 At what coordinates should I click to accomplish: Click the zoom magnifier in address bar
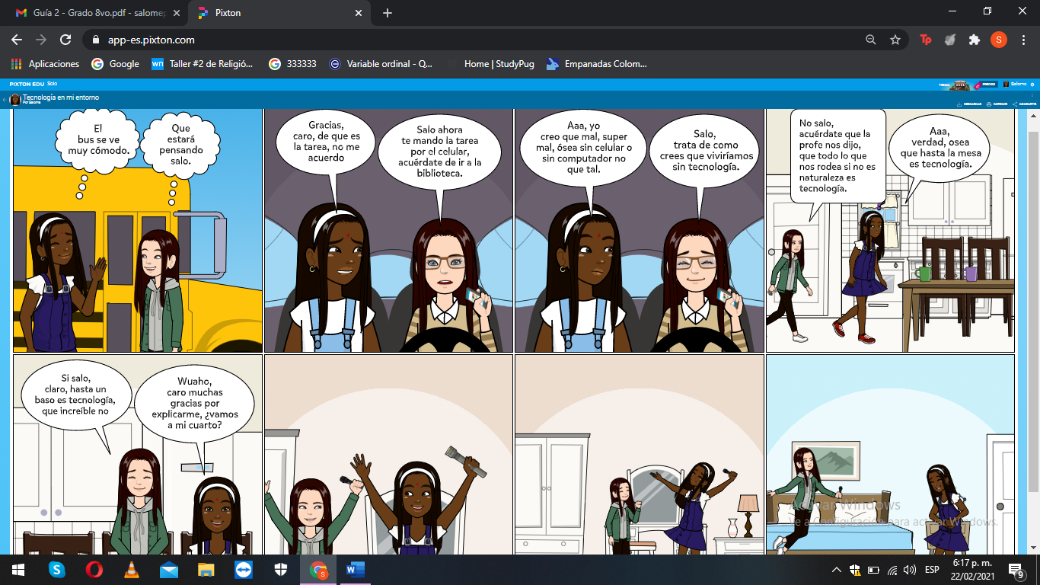[871, 40]
